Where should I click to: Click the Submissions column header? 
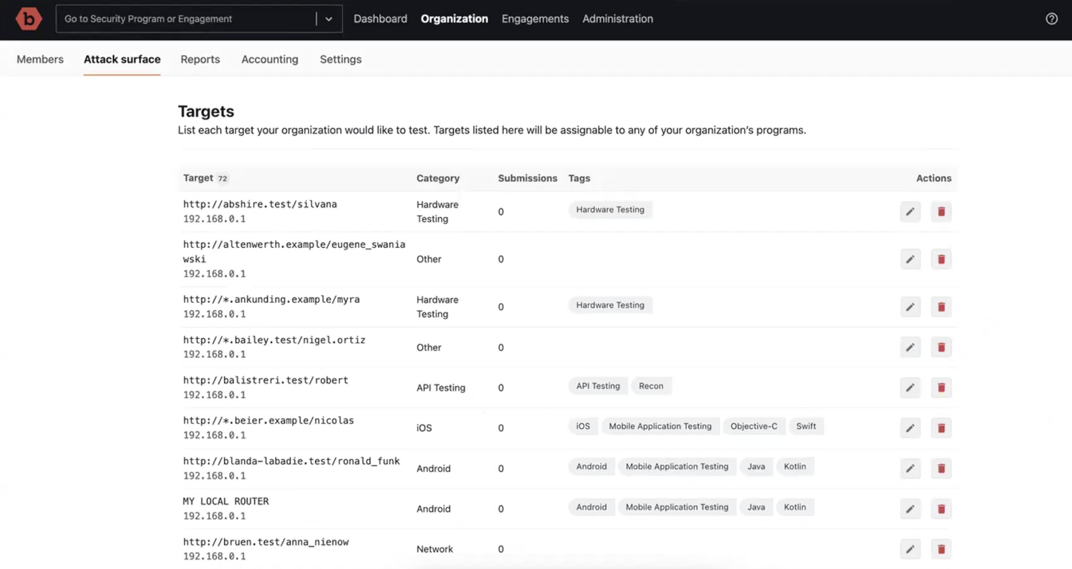coord(527,178)
